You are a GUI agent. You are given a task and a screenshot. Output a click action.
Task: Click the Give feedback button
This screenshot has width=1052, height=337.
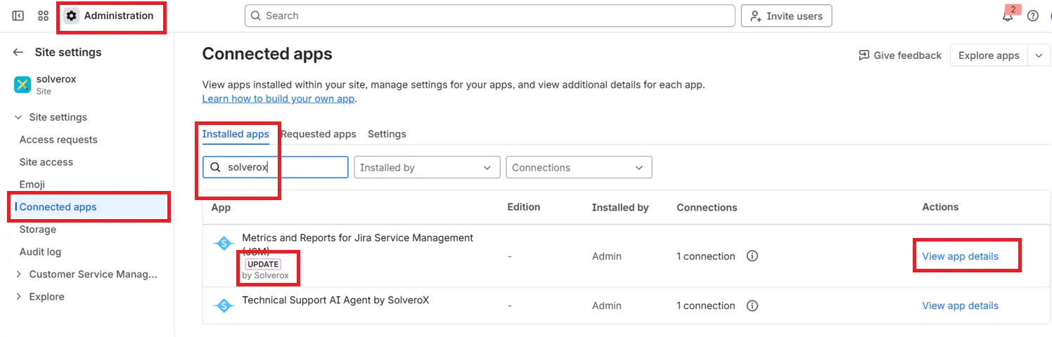coord(900,55)
